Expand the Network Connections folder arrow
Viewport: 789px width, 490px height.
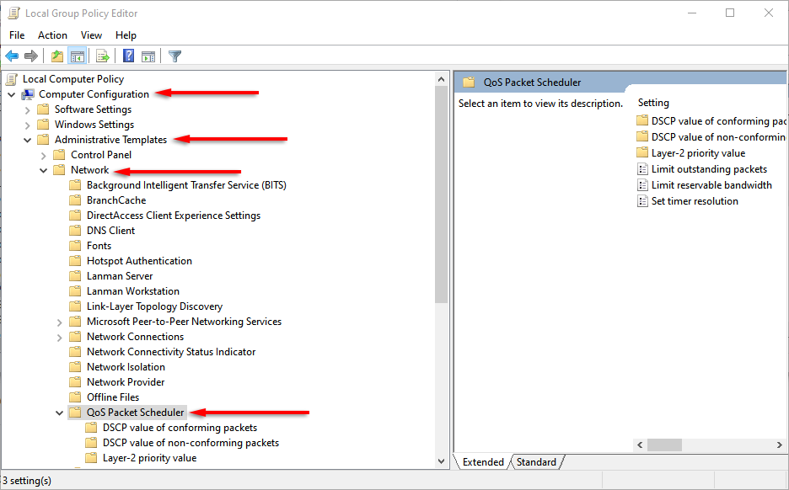[x=60, y=337]
